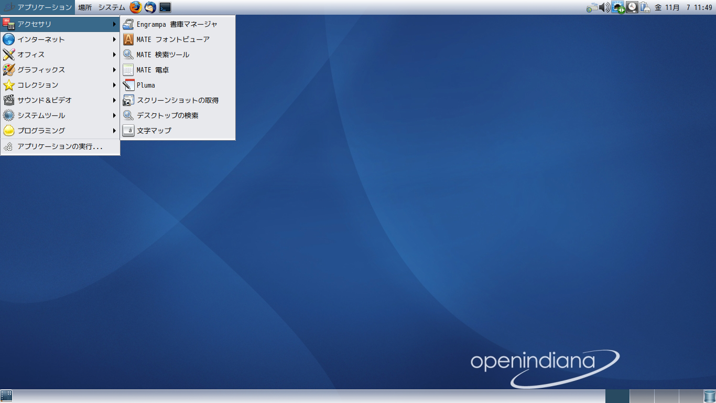Expand the コレクション submenu arrow
This screenshot has width=716, height=403.
114,85
